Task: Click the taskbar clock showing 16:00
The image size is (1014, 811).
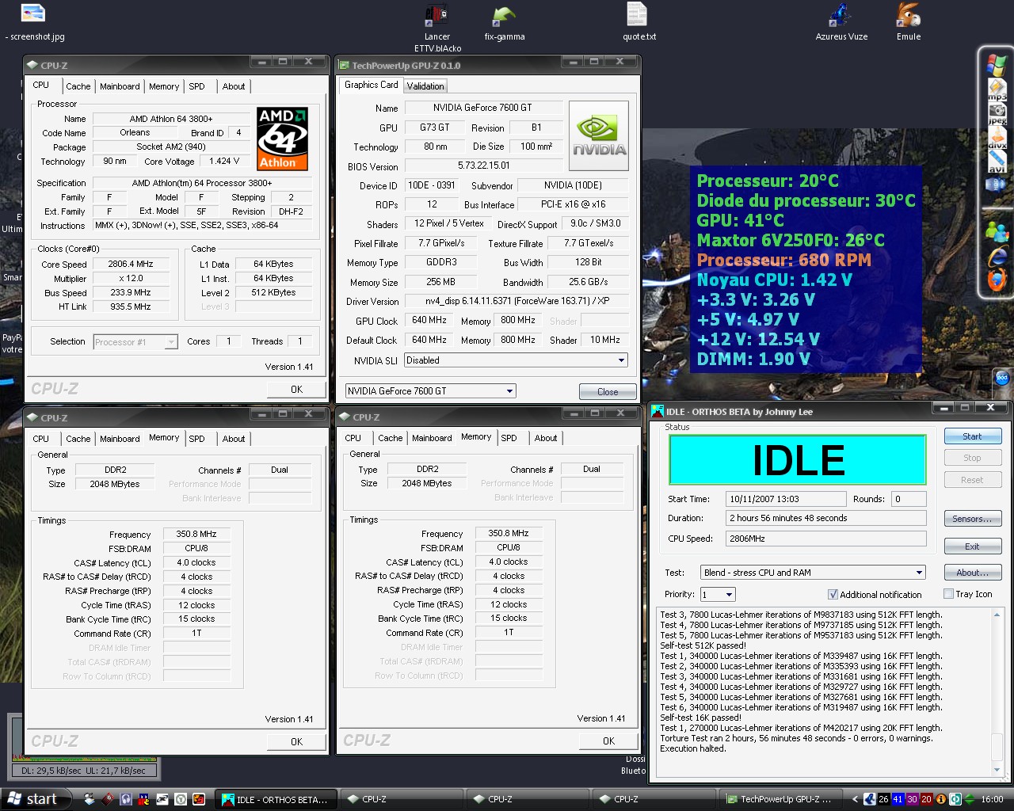Action: tap(991, 799)
